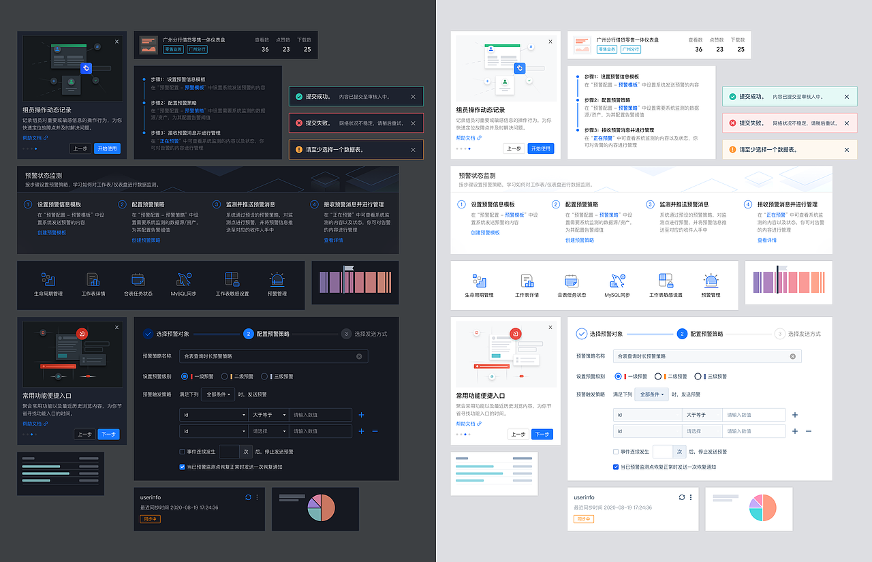Dismiss the dark 提交成功 alert
This screenshot has width=872, height=562.
point(413,97)
